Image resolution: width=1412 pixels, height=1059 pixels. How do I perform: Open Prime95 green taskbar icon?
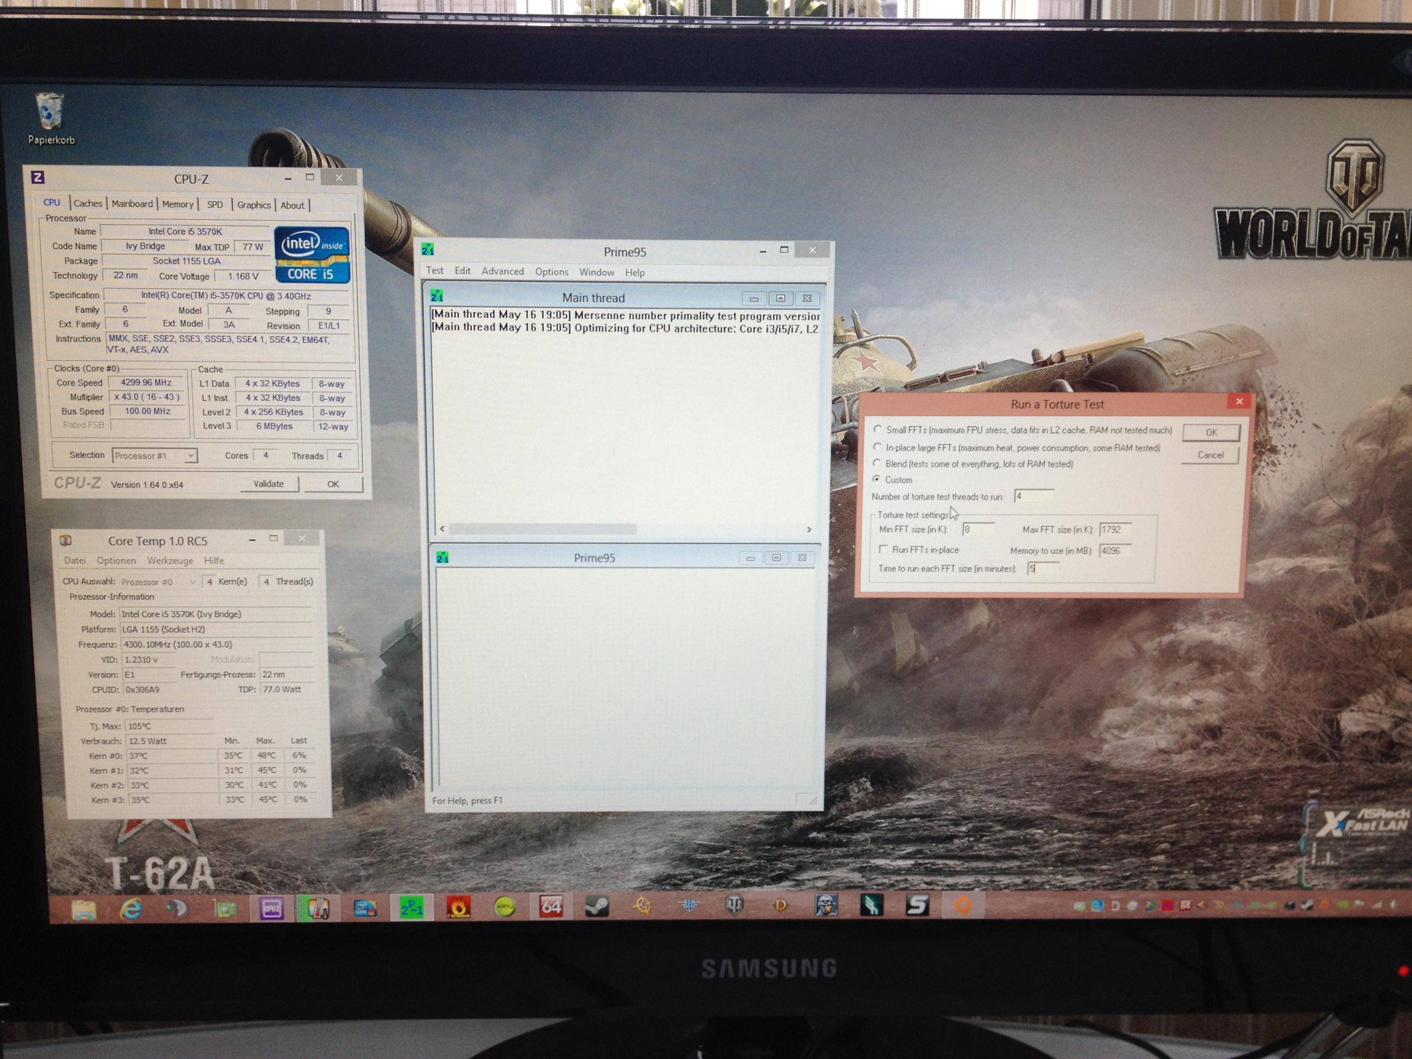(x=411, y=907)
